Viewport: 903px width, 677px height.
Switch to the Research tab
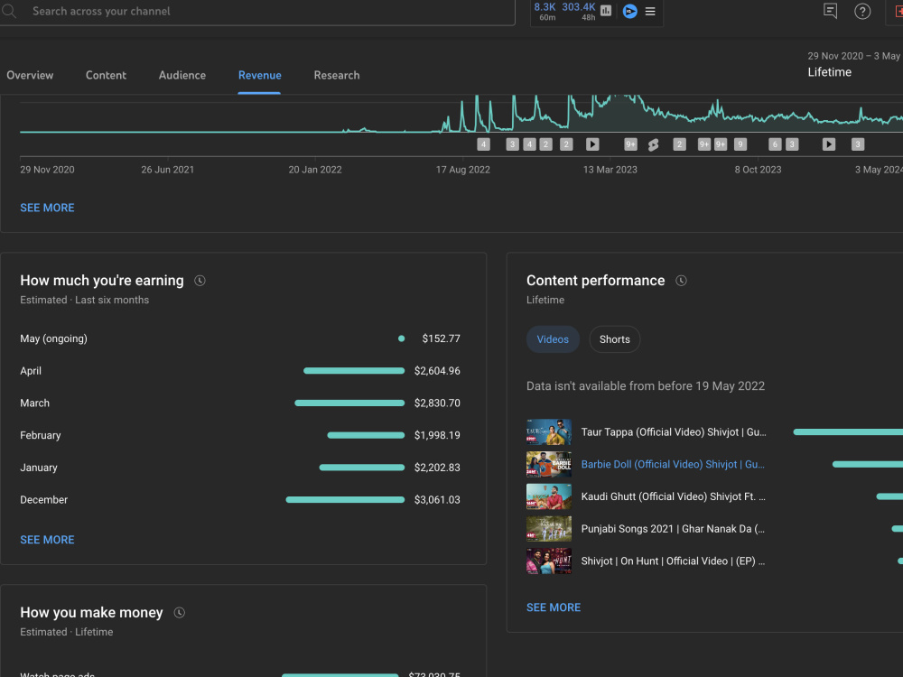337,76
